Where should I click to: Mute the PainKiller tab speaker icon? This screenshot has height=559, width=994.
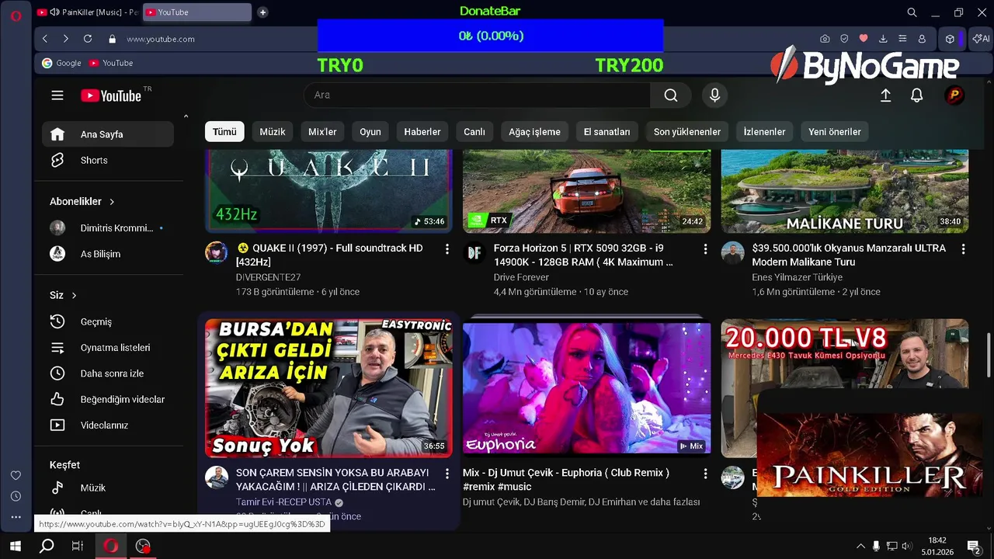[x=54, y=12]
